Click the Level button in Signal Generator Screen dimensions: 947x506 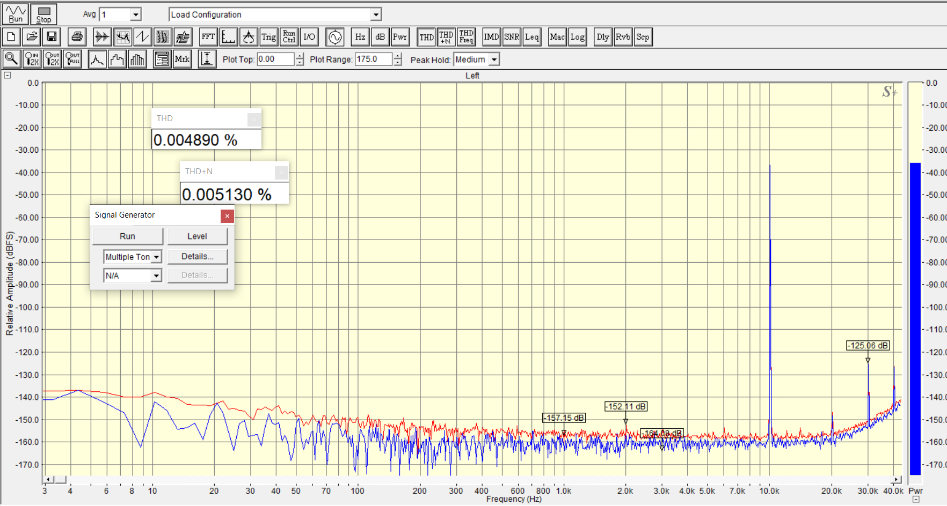tap(198, 236)
